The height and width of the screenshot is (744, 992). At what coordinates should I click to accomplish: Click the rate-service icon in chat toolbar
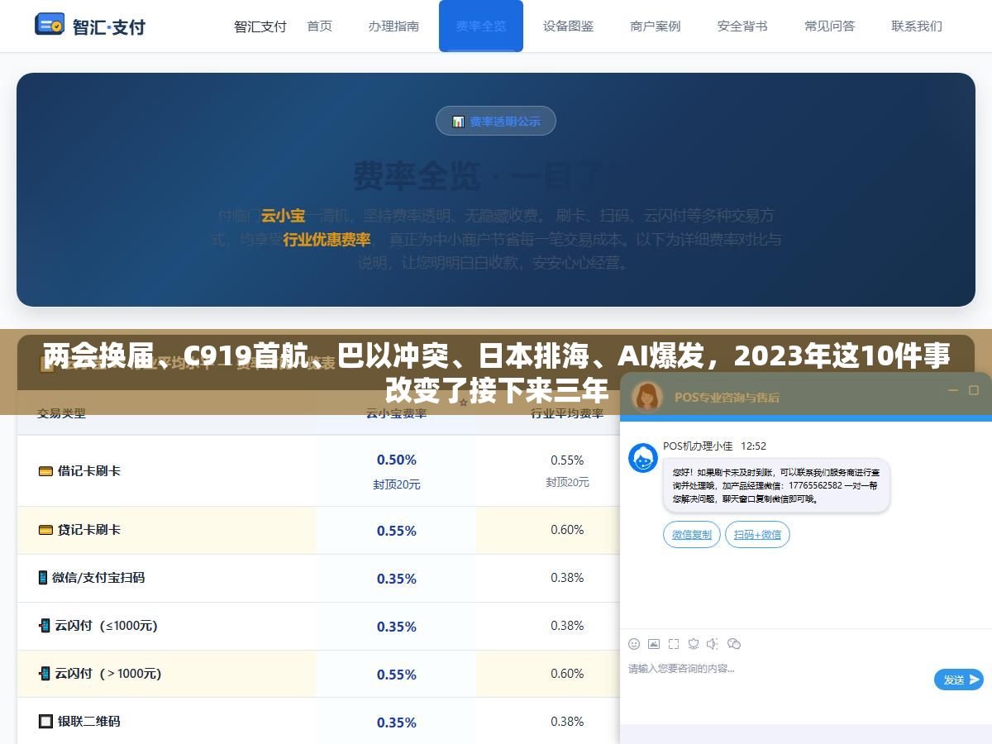pyautogui.click(x=694, y=643)
